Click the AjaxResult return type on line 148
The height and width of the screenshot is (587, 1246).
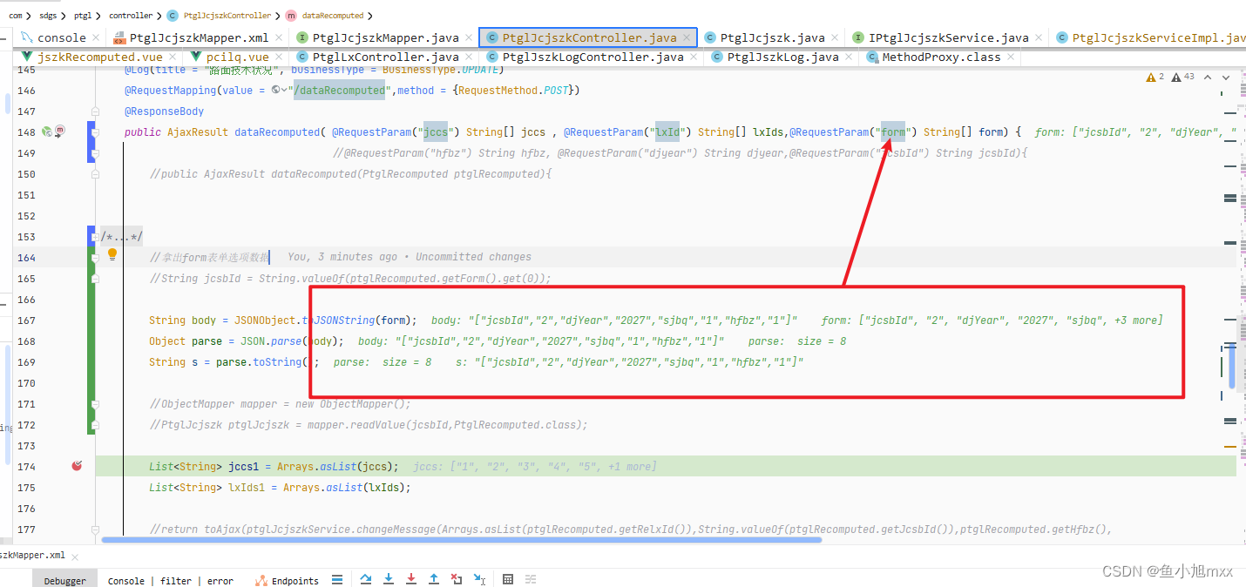(x=198, y=132)
